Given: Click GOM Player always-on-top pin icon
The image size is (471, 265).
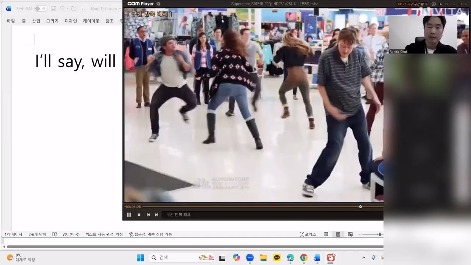Looking at the screenshot, I should pyautogui.click(x=441, y=4).
